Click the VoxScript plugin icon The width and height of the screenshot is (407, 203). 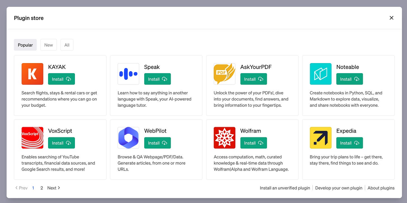coord(32,138)
